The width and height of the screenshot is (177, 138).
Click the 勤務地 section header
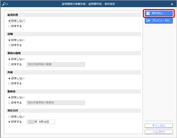click(73, 91)
